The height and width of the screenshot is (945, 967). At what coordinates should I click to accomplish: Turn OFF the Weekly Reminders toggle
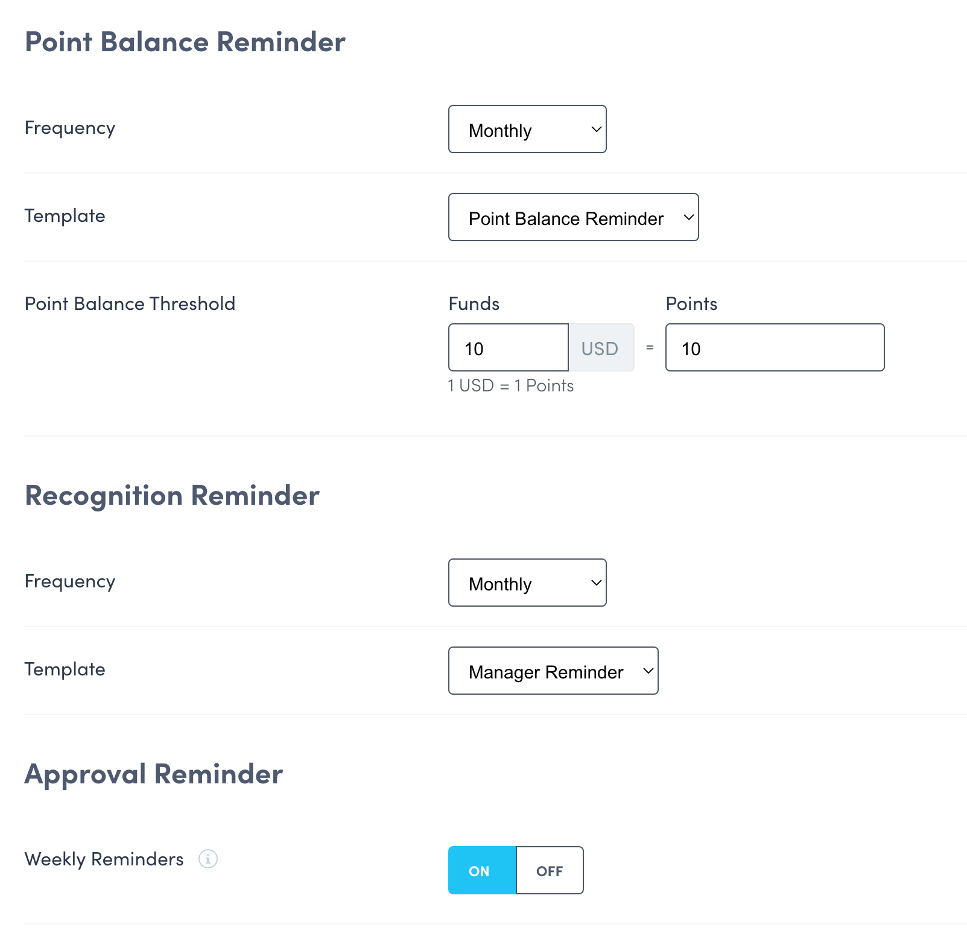(550, 870)
